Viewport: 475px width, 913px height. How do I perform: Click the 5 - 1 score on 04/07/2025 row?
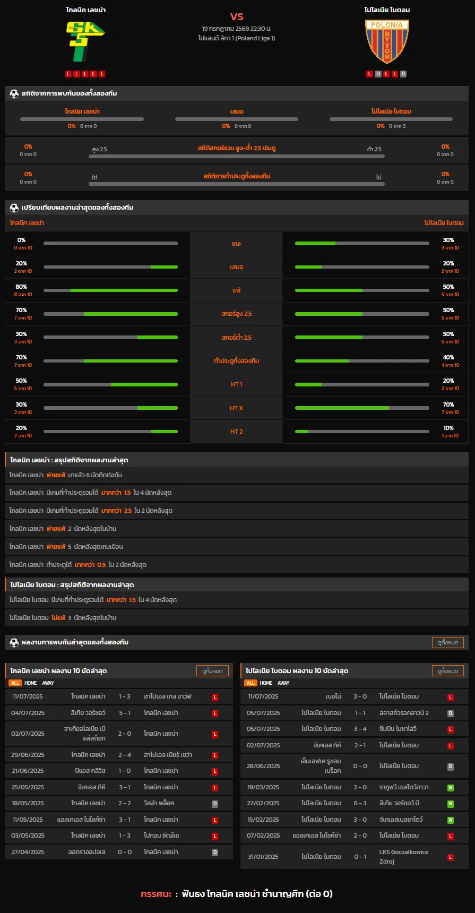125,713
